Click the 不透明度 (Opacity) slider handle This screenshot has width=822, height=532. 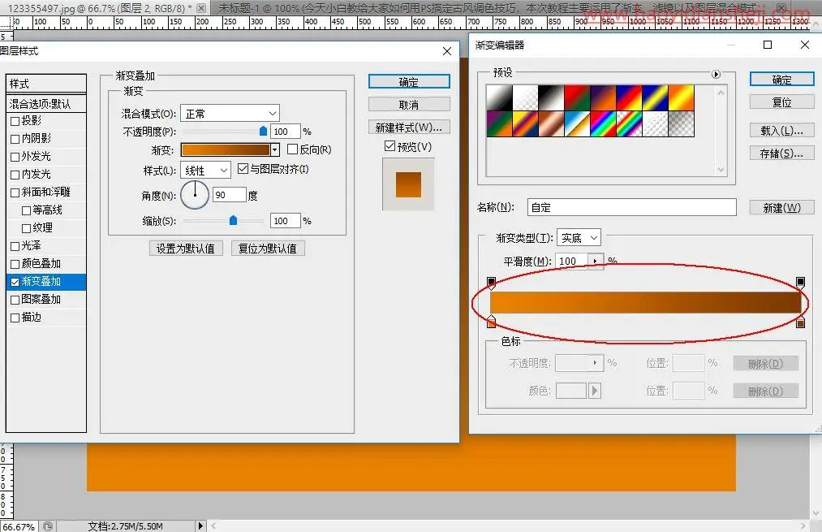point(263,131)
